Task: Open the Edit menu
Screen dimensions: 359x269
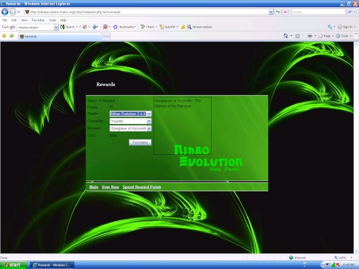Action: [x=14, y=20]
